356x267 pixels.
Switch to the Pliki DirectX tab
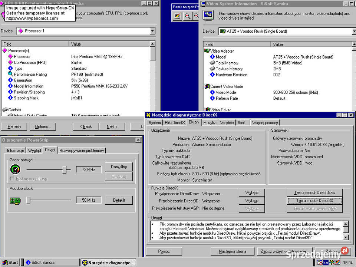[x=175, y=123]
